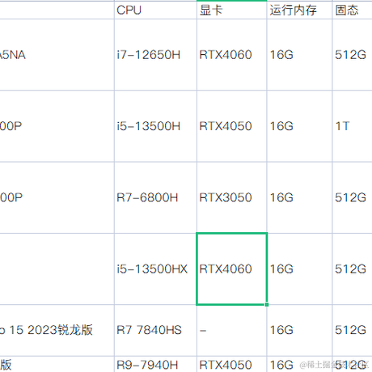
Task: Select the 固态 header cell
Action: [353, 10]
